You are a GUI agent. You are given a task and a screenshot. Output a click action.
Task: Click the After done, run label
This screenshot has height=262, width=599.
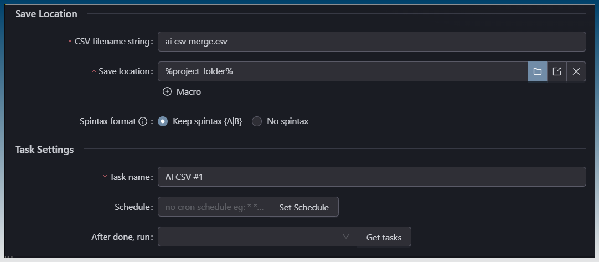point(122,237)
